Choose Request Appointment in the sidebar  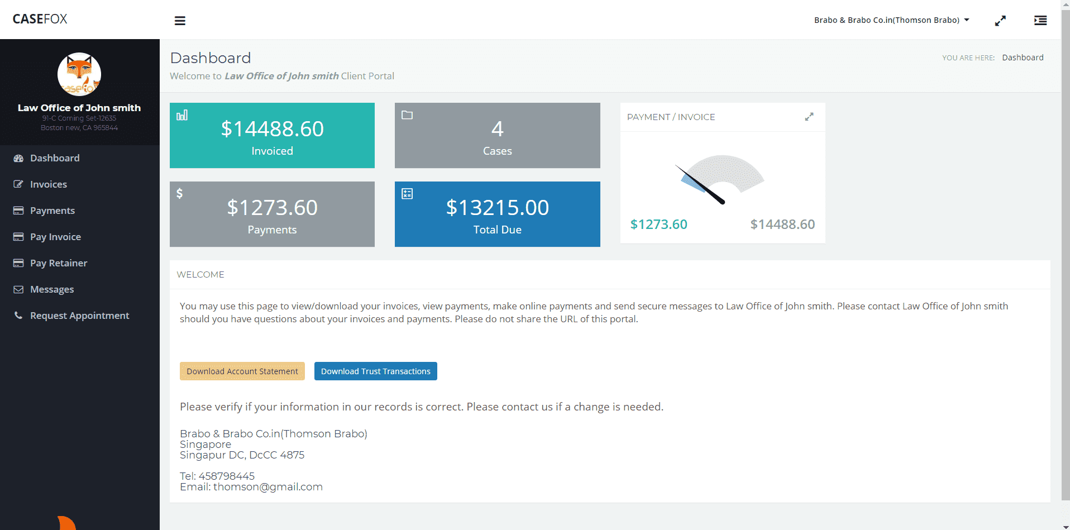click(79, 316)
